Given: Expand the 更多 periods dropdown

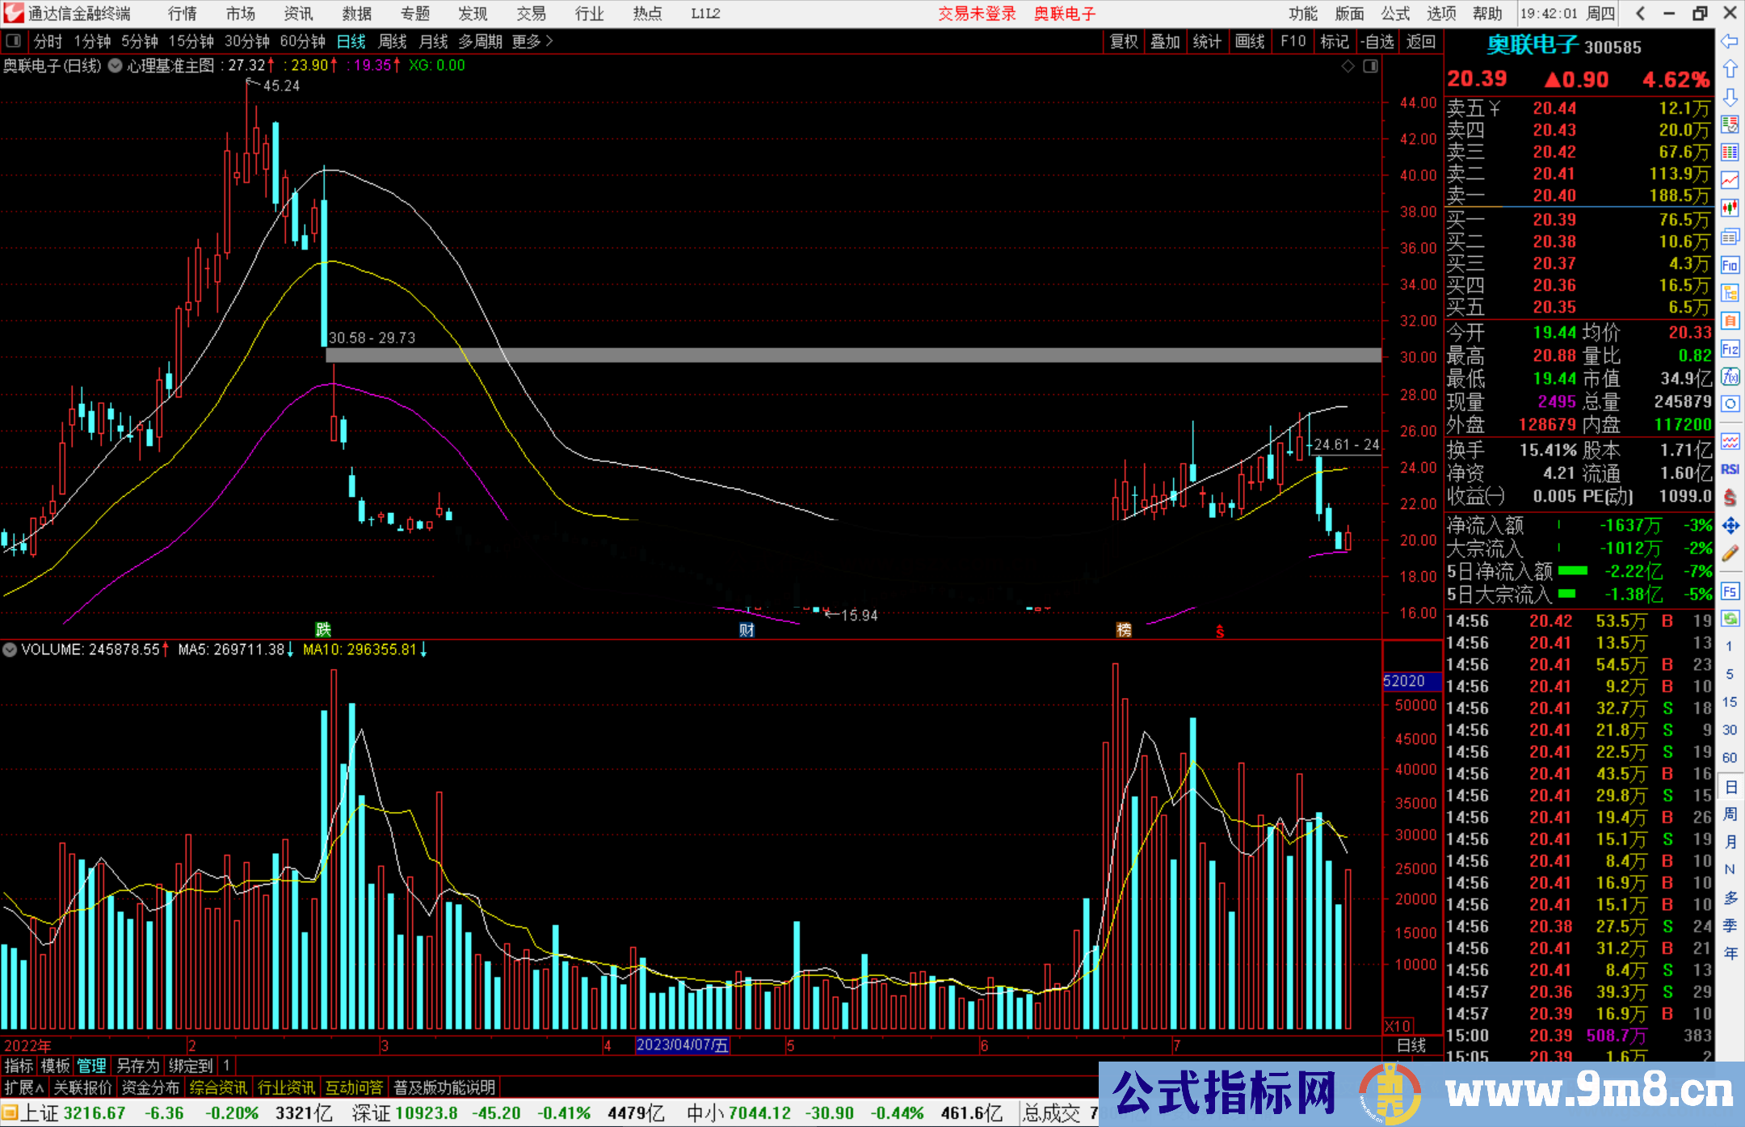Looking at the screenshot, I should [x=532, y=41].
